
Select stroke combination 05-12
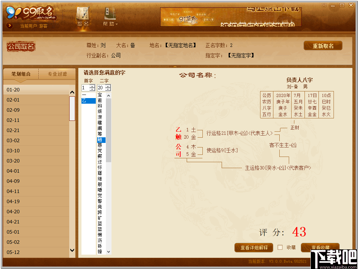pos(36,252)
